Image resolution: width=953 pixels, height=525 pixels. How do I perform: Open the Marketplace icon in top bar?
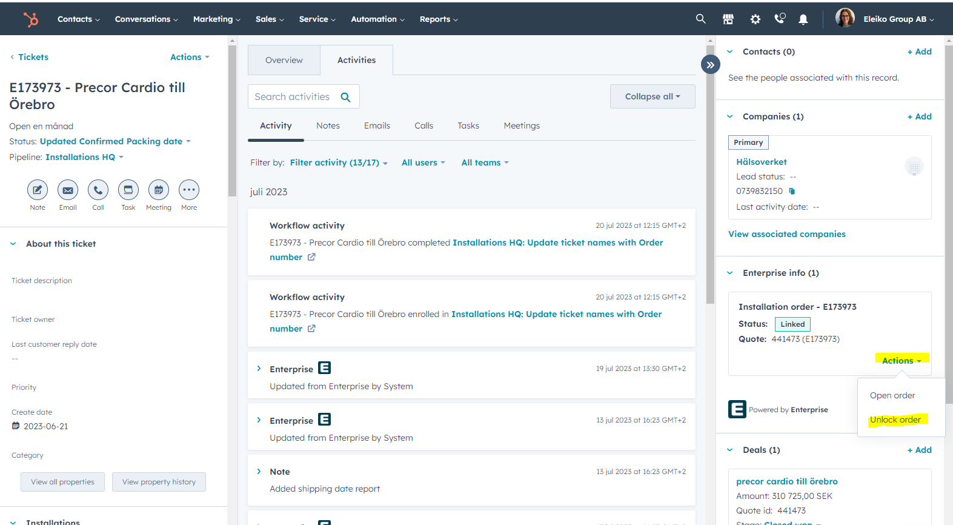click(x=728, y=19)
